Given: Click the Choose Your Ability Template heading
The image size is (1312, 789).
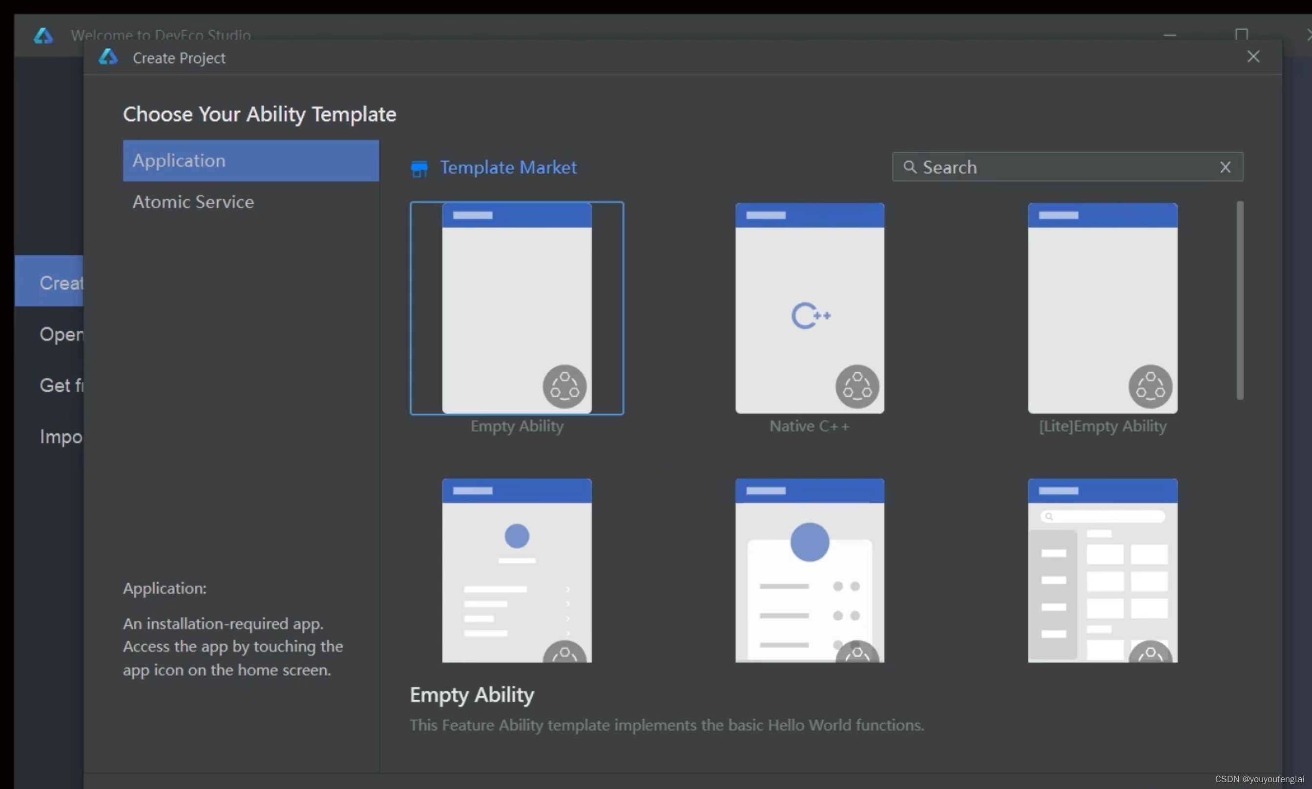Looking at the screenshot, I should click(x=260, y=114).
